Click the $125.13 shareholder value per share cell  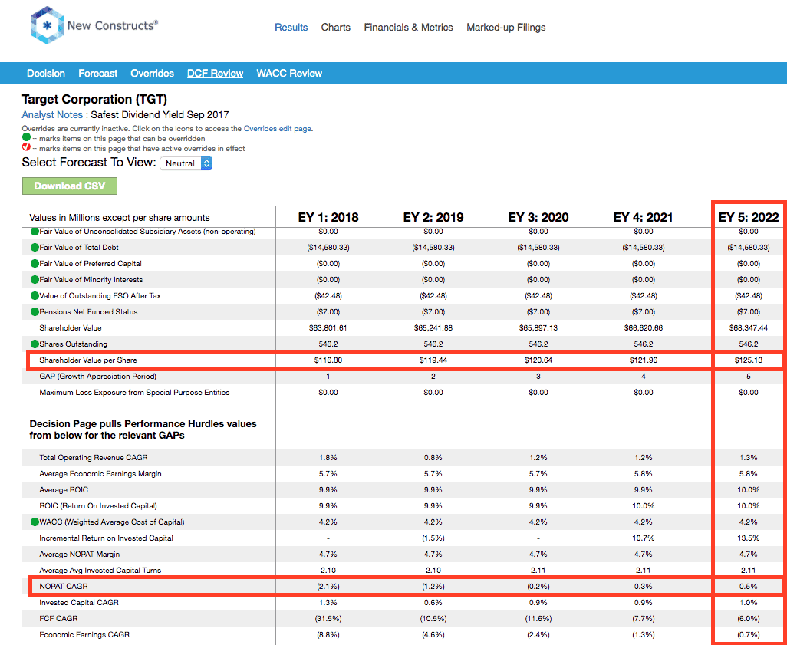pos(749,360)
